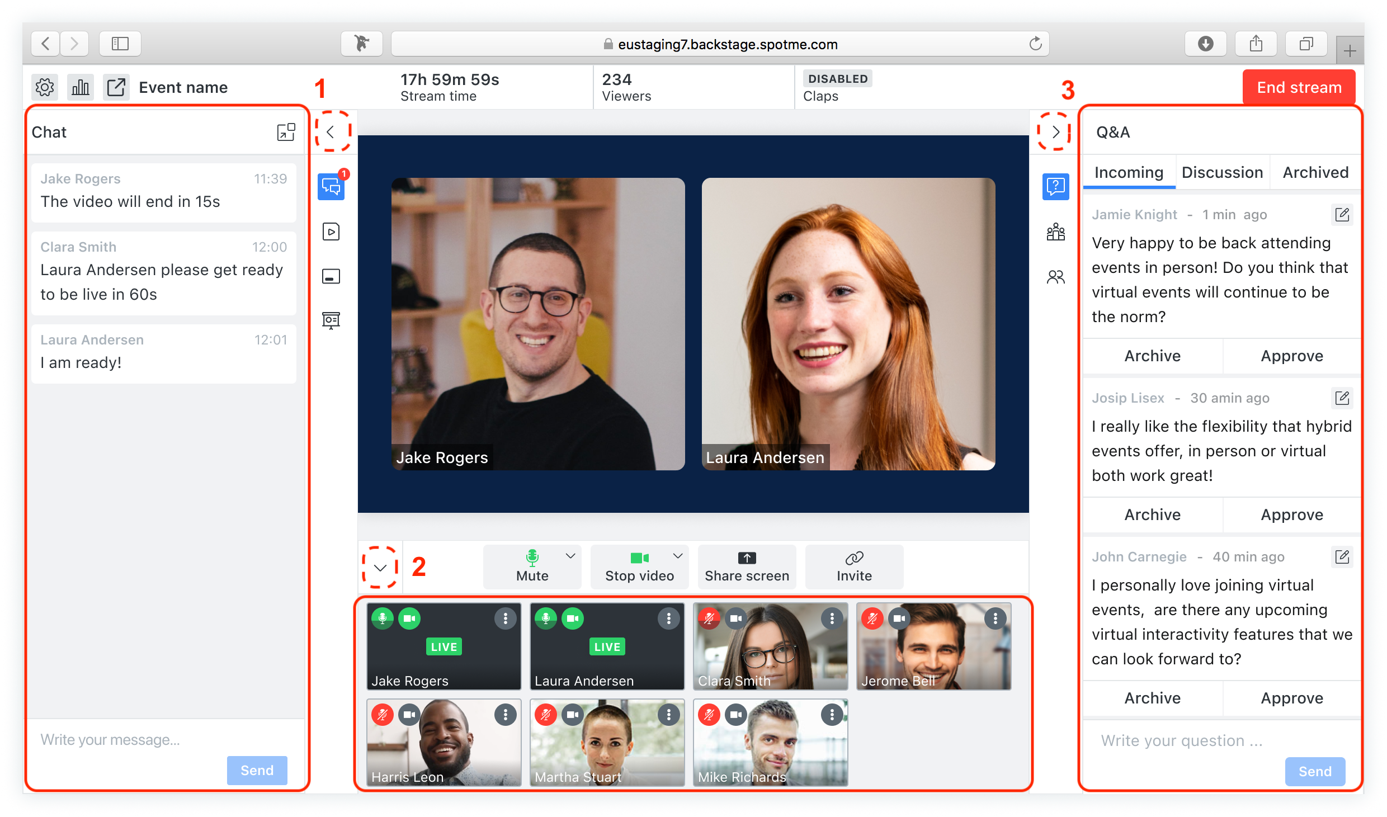The height and width of the screenshot is (817, 1387).
Task: Open Clara Smith tile options menu
Action: point(832,618)
